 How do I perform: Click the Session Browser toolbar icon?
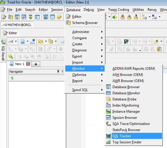[x=24, y=17]
